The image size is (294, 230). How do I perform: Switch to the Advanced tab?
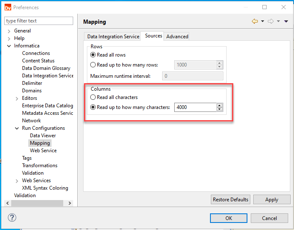(x=177, y=37)
